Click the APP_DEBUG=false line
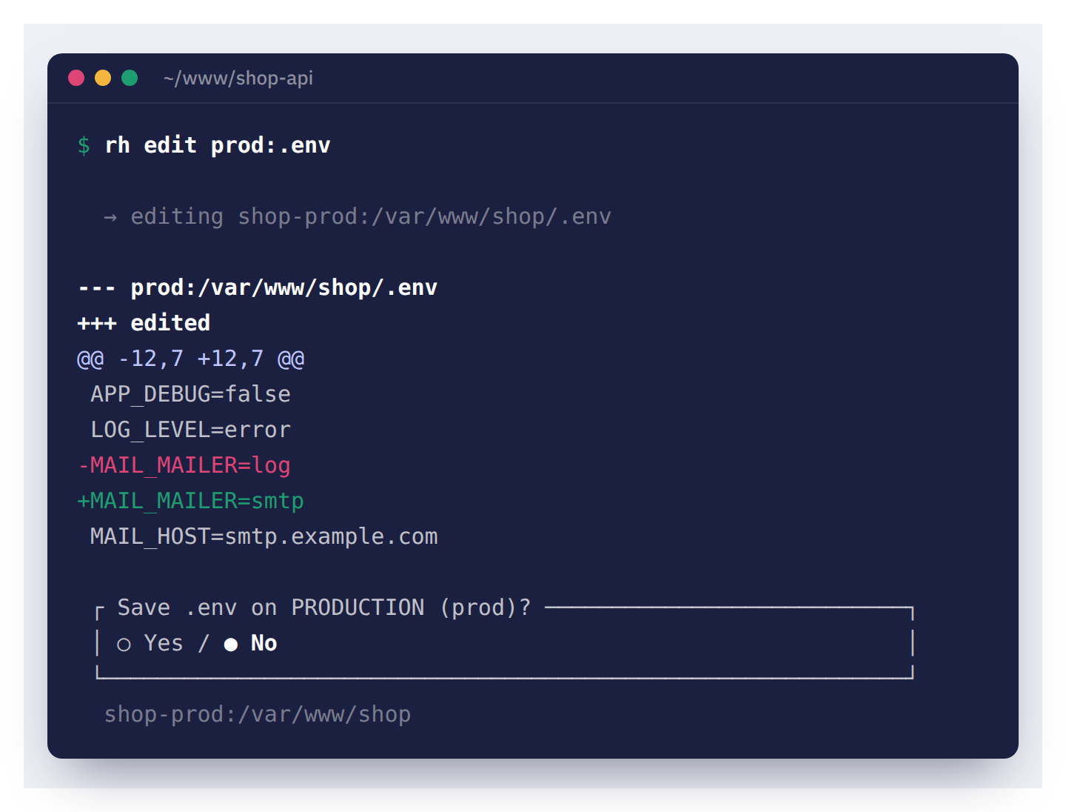 (x=190, y=394)
